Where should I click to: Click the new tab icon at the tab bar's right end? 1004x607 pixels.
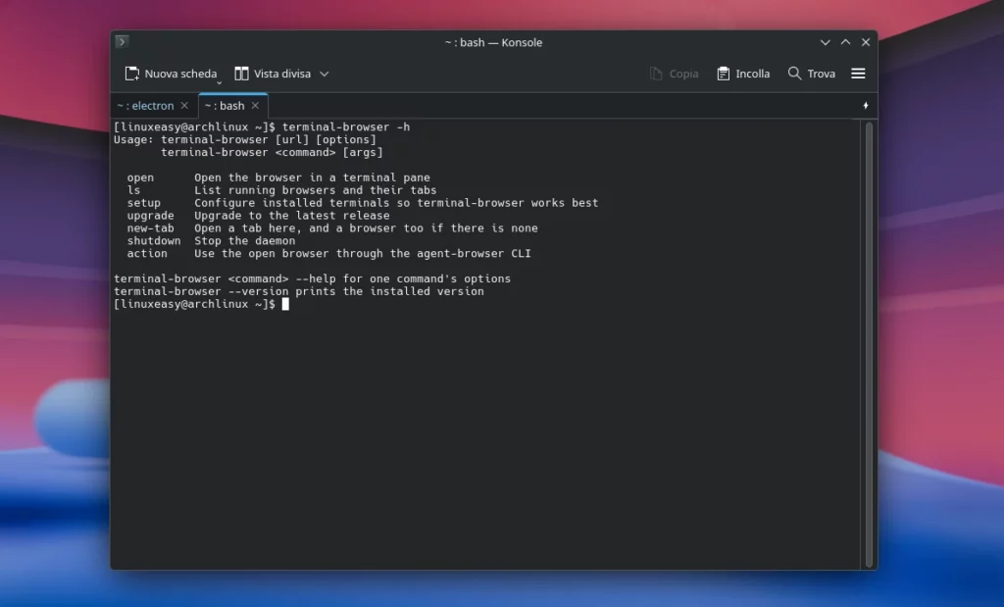866,106
